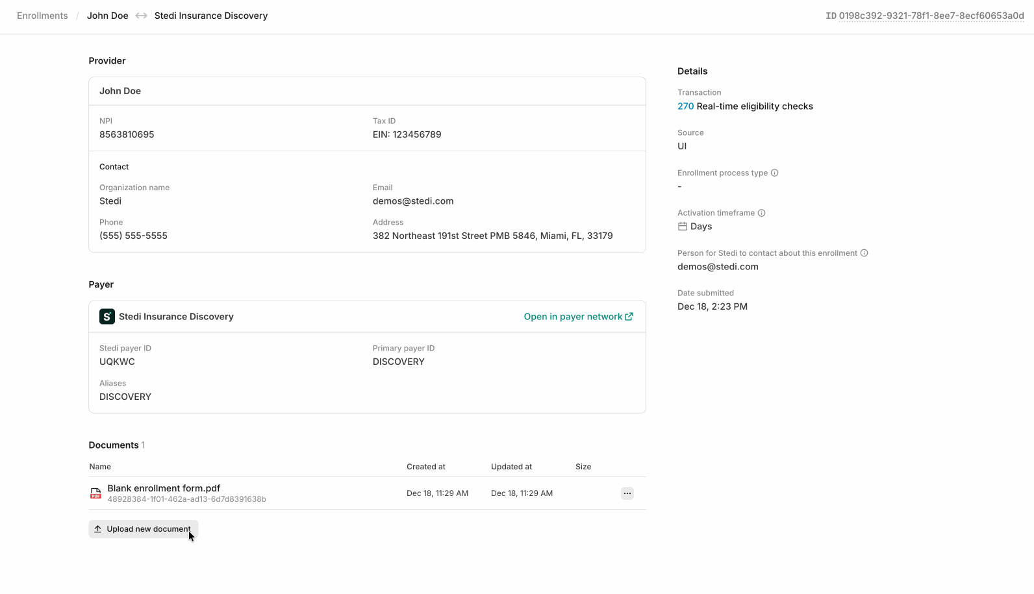Click the Size column header
1034x594 pixels.
[583, 467]
